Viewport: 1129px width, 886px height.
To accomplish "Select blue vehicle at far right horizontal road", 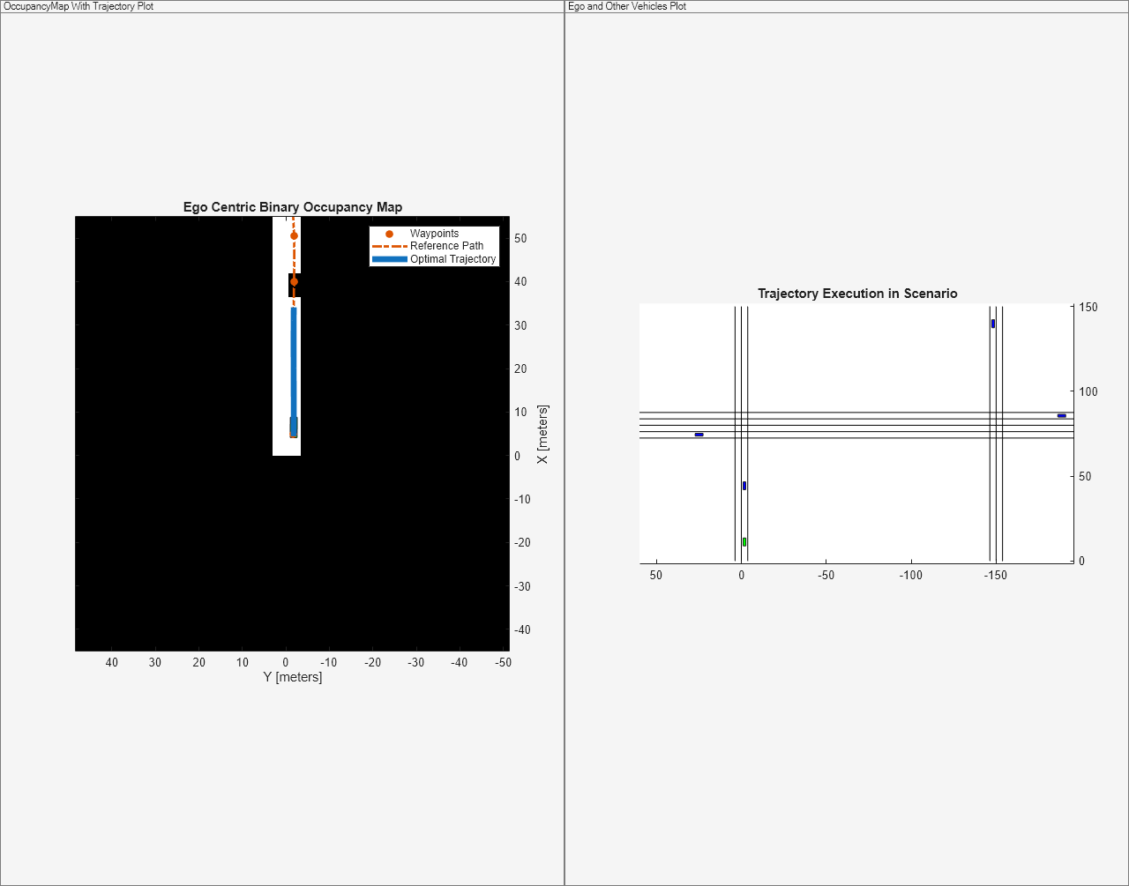I will (x=1062, y=415).
